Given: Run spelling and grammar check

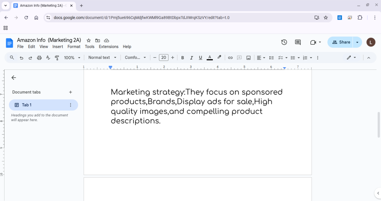Looking at the screenshot, I should (x=48, y=58).
